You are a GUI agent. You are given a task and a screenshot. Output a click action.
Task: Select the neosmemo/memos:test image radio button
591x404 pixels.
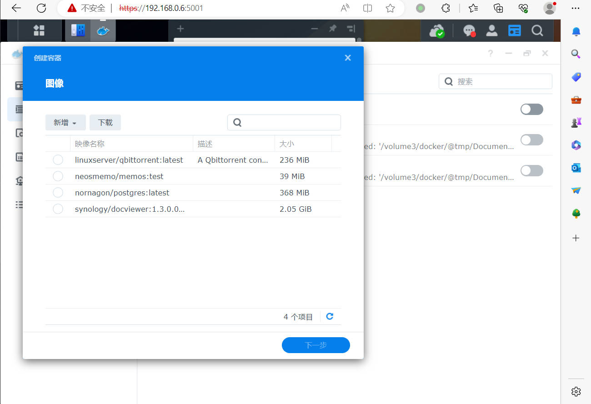pos(58,176)
